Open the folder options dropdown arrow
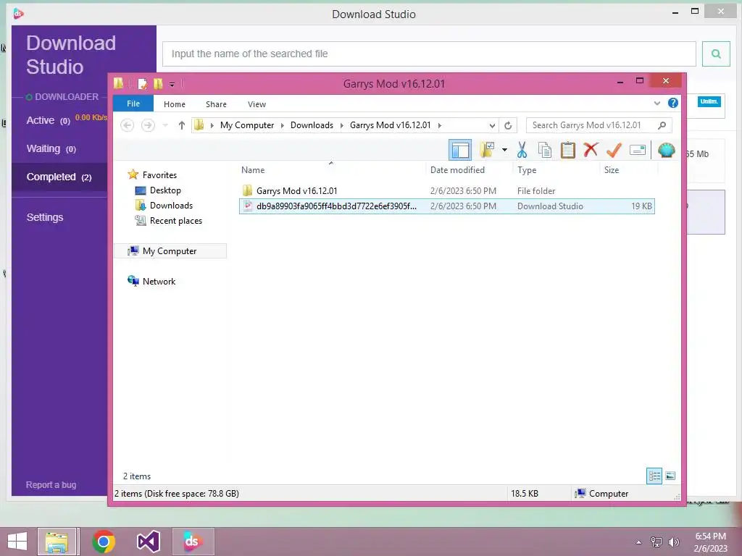 504,150
